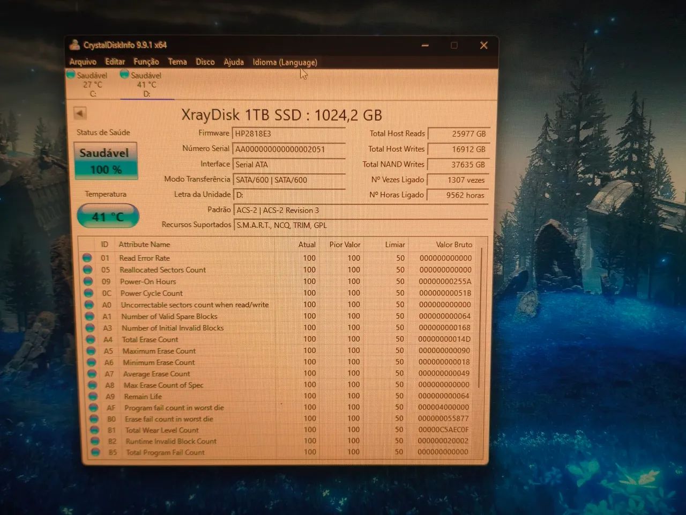Open the Editar menu
Viewport: 686px width, 515px height.
pos(115,62)
